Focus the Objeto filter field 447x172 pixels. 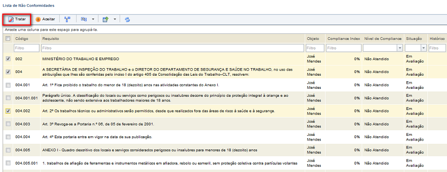tap(315, 48)
